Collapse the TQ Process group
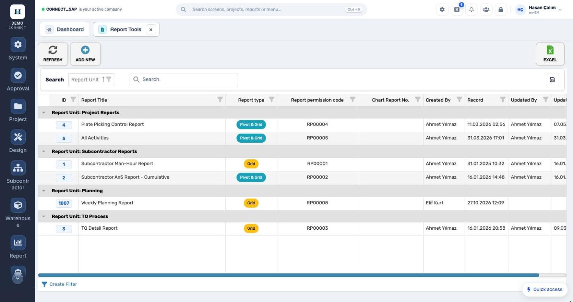573x302 pixels. point(44,216)
